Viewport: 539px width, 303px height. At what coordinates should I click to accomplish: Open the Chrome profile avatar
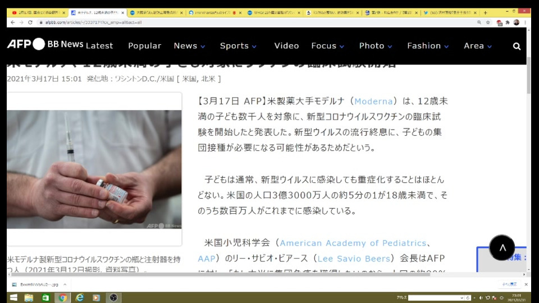517,22
